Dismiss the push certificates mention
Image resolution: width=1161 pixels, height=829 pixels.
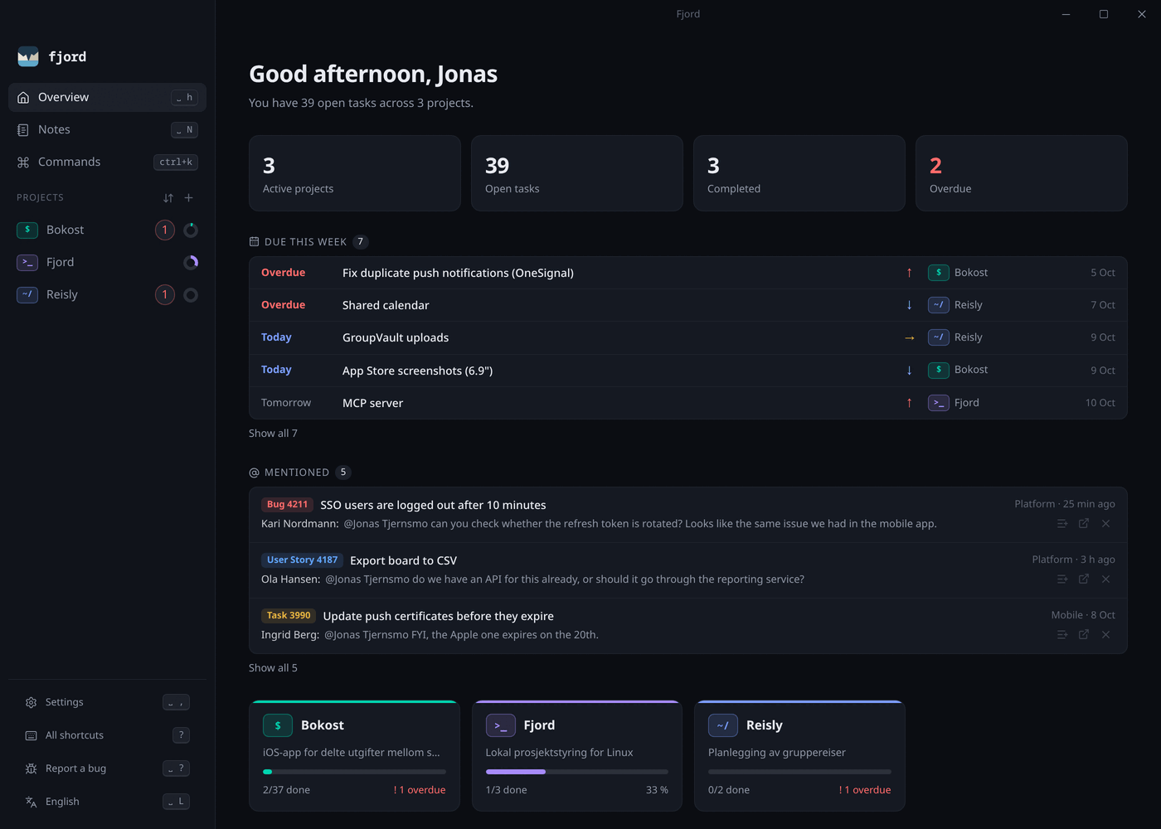coord(1105,635)
